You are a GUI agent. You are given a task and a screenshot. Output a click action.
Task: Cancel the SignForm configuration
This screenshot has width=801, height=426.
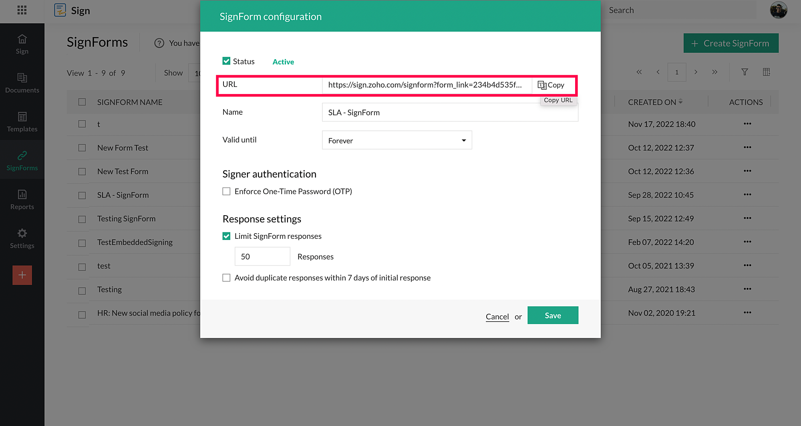tap(497, 316)
